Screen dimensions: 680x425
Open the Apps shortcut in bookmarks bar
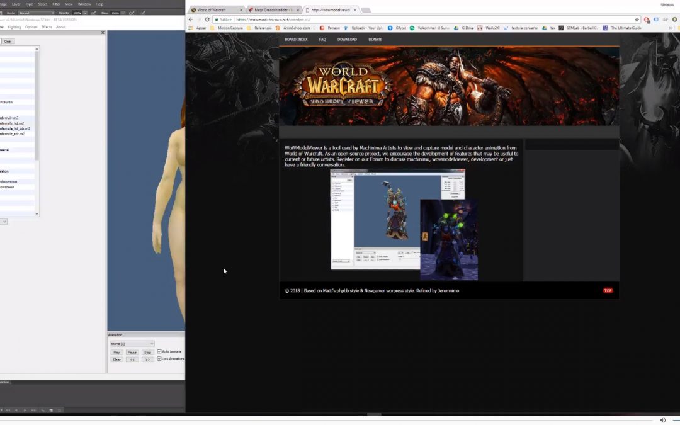197,28
